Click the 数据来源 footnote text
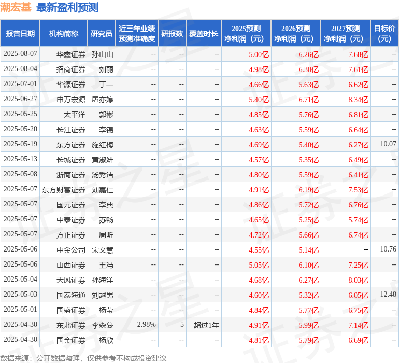This screenshot has width=399, height=363. 83,358
